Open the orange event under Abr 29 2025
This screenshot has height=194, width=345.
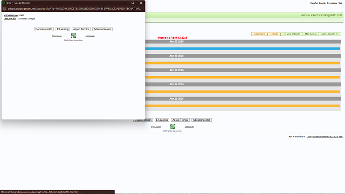click(x=243, y=106)
